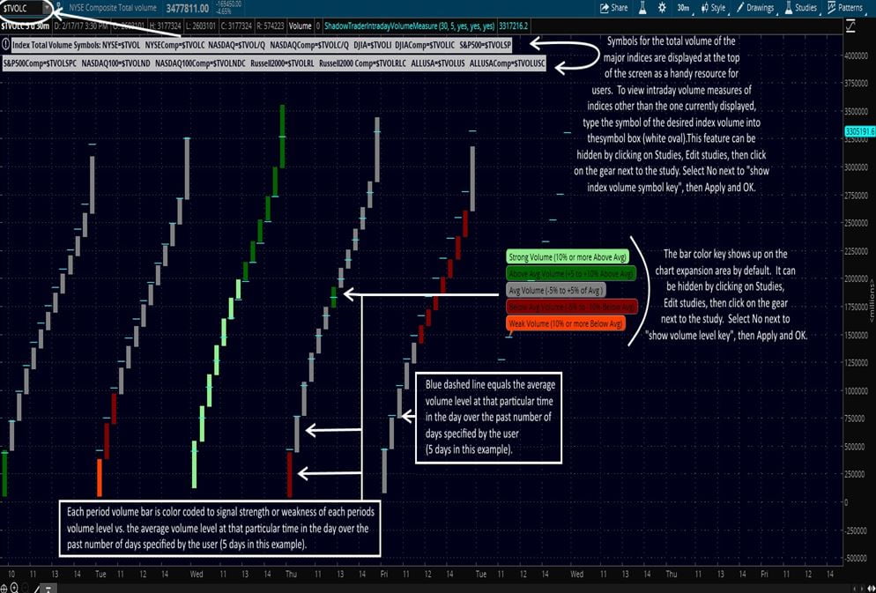Screen dimensions: 876x593
Task: Open the flask icon next to Share
Action: tap(642, 8)
